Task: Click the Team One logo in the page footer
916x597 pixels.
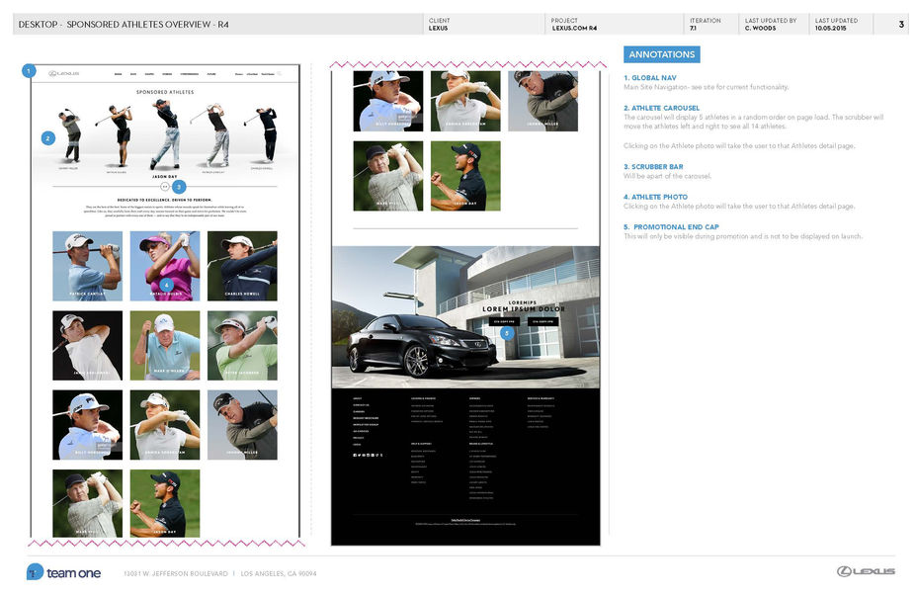Action: [63, 572]
